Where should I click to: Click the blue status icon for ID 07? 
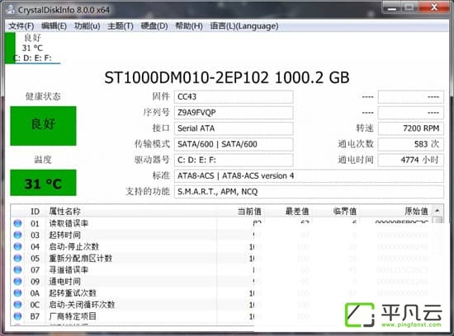tap(17, 269)
